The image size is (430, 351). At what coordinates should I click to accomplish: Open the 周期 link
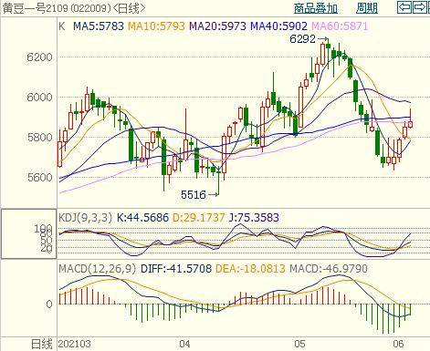[x=367, y=8]
